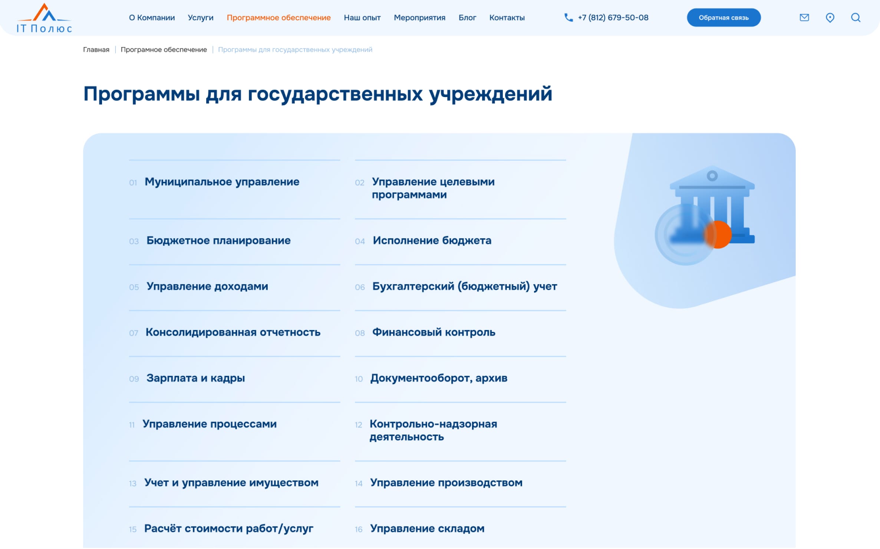Select Бюджетное планирование from the list
Viewport: 880px width, 549px height.
pos(218,241)
